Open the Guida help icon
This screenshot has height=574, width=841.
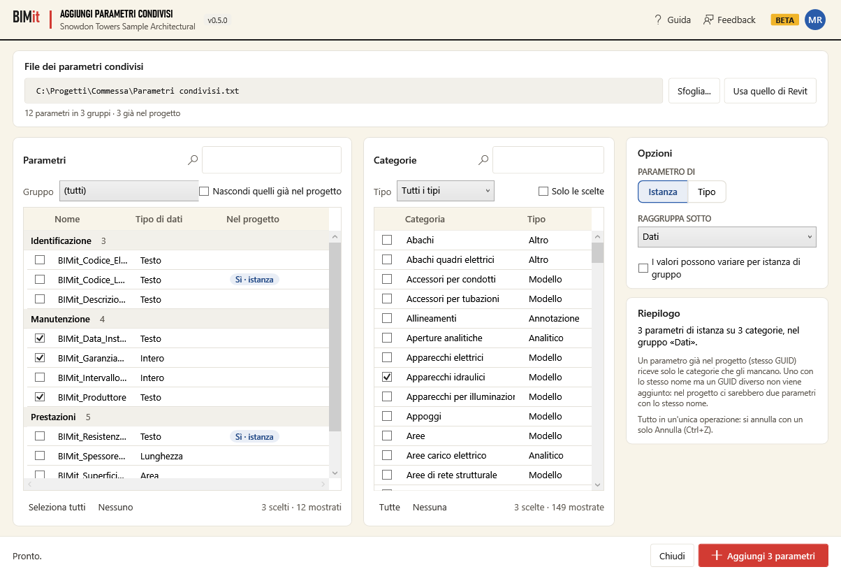(x=658, y=20)
